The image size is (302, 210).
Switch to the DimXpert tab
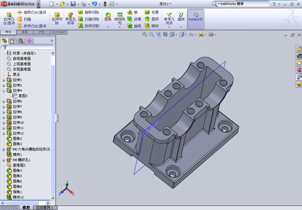(59, 32)
